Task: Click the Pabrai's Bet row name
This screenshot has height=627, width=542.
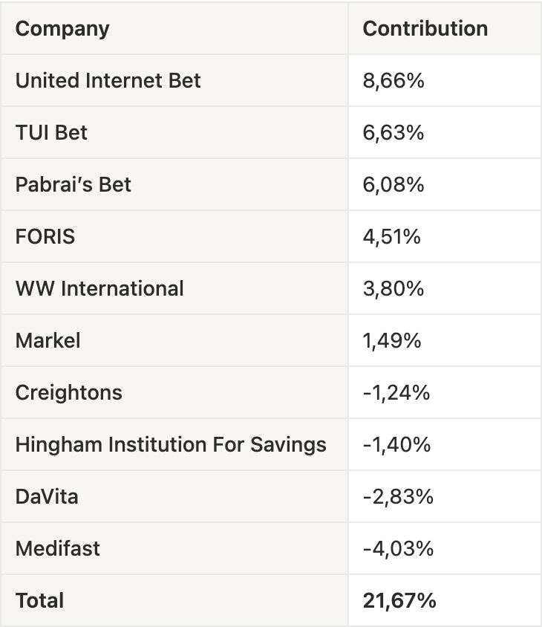Action: tap(74, 184)
